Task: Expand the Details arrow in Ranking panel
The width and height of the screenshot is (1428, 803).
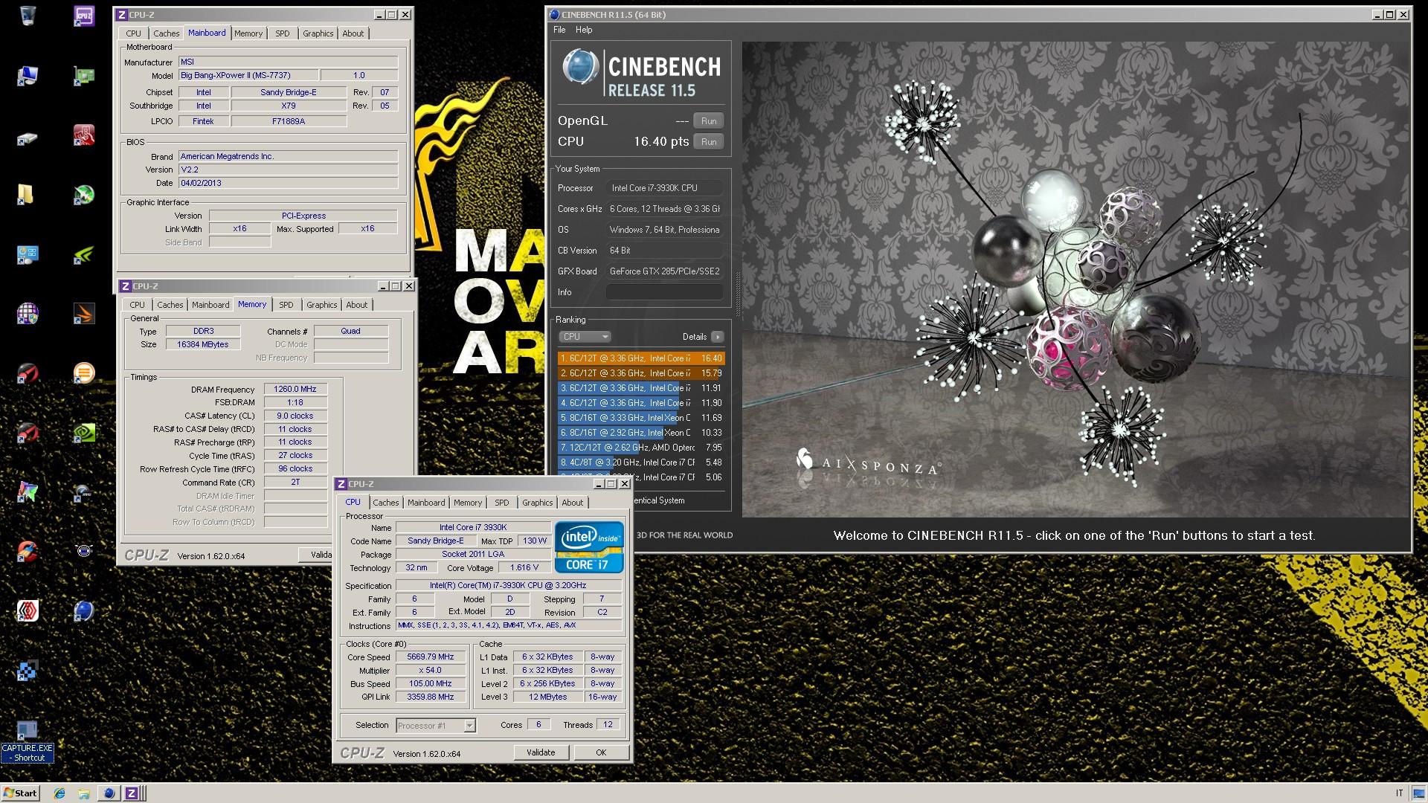Action: pos(718,337)
